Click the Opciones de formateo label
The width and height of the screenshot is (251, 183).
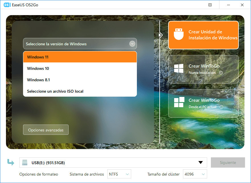pyautogui.click(x=39, y=174)
